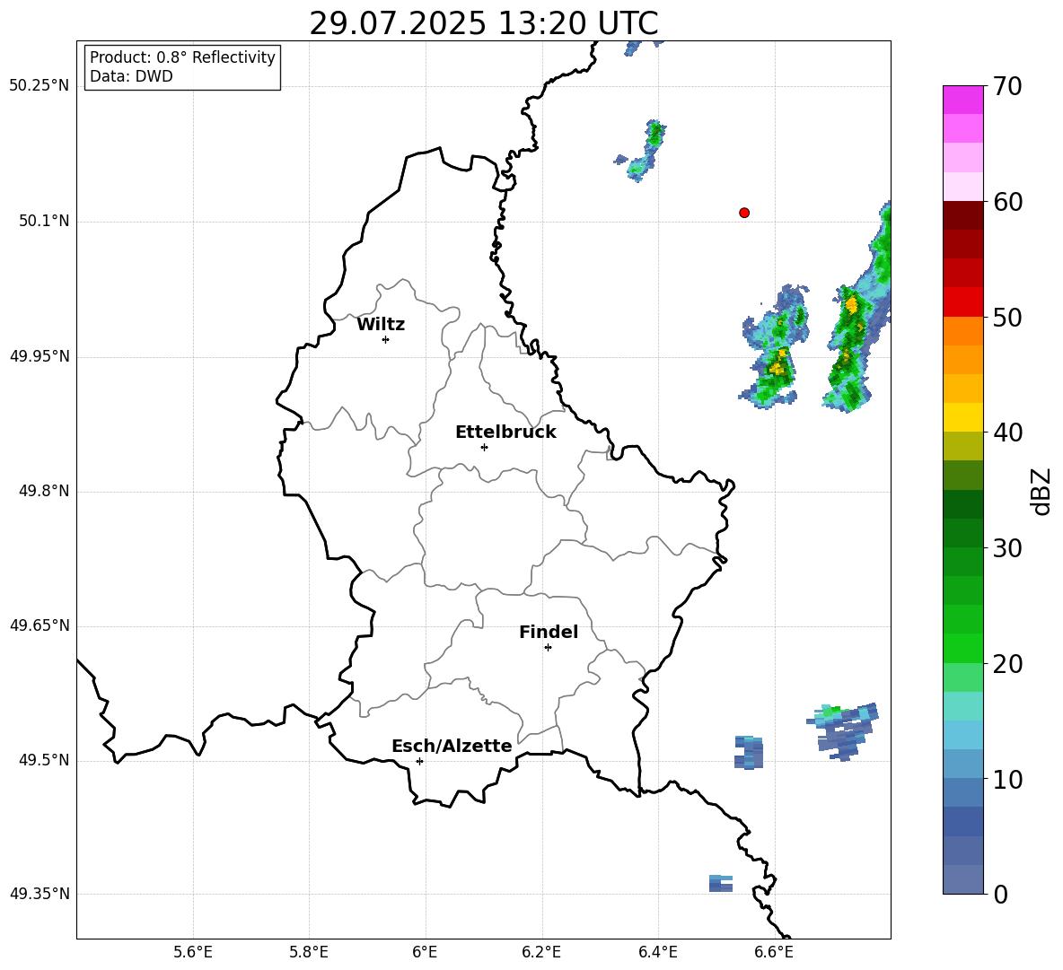Screen dimensions: 1063x970
Task: Click the 50.25°N latitude label
Action: pos(40,86)
